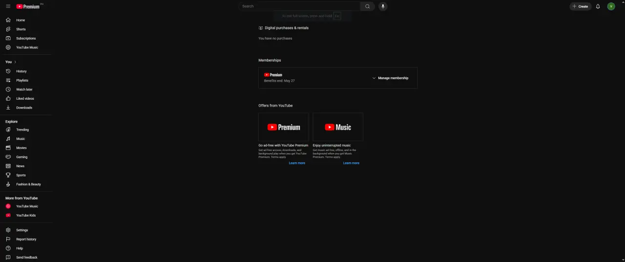625x262 pixels.
Task: Open the Liked videos thumbs-up icon
Action: tap(8, 99)
